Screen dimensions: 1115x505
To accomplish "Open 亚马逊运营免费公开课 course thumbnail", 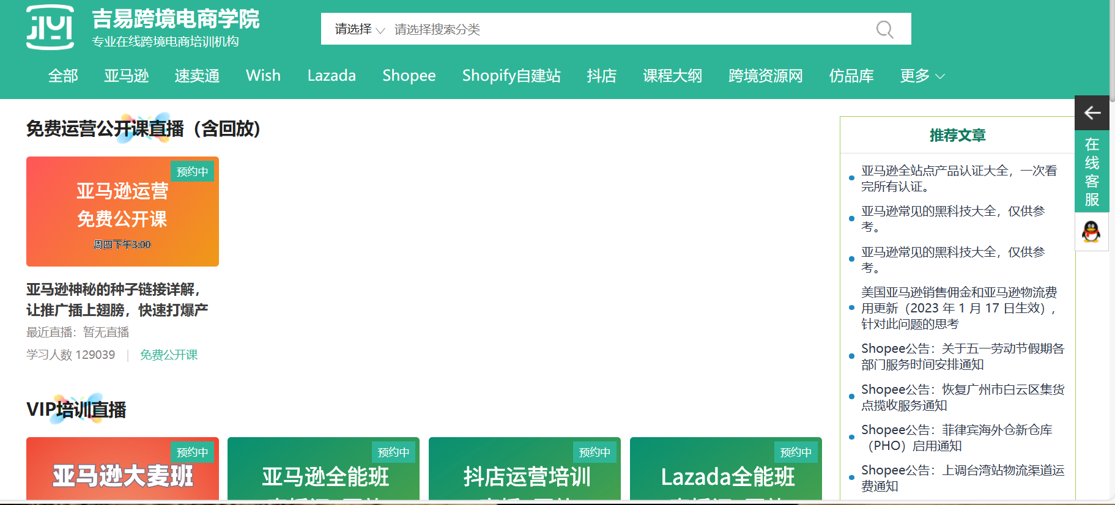I will point(122,212).
